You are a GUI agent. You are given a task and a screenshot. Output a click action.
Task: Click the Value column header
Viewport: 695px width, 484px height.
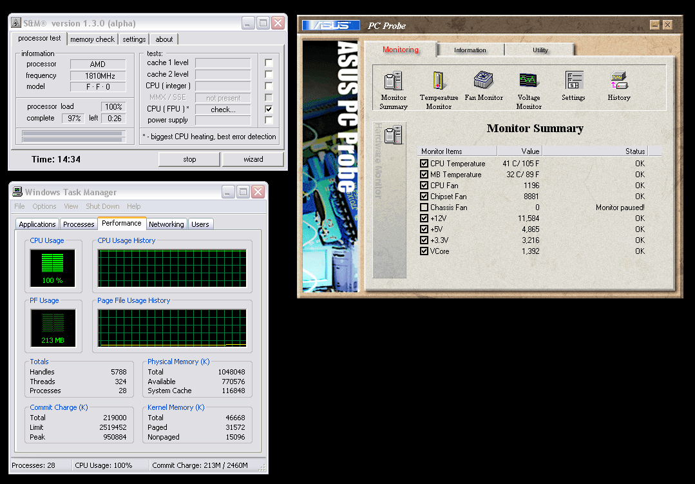(x=520, y=151)
